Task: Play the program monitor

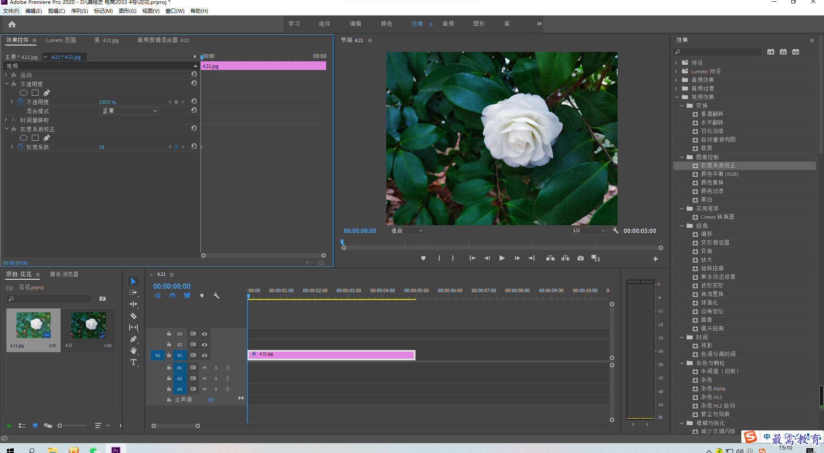Action: (x=502, y=258)
